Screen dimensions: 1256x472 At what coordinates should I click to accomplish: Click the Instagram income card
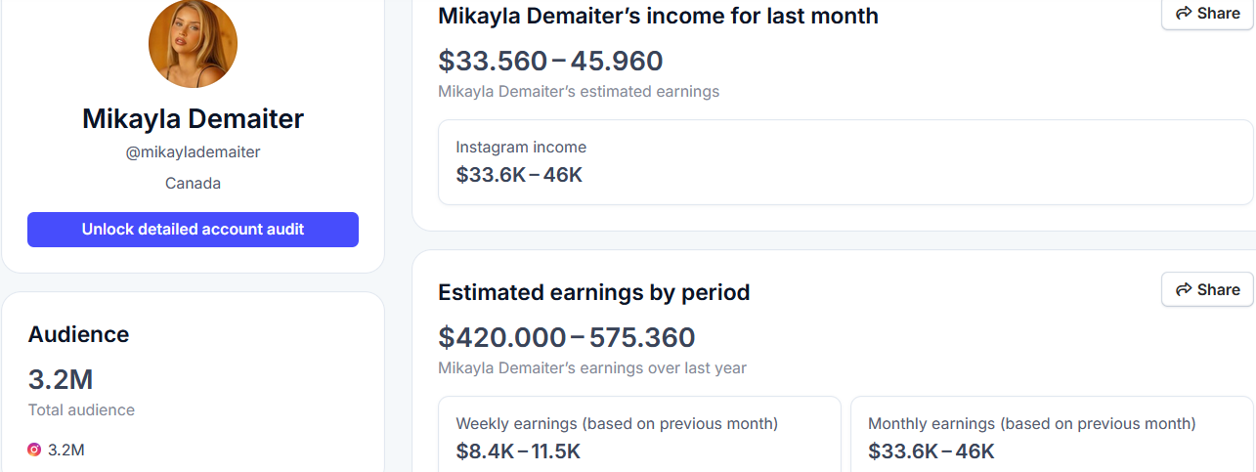coord(845,162)
